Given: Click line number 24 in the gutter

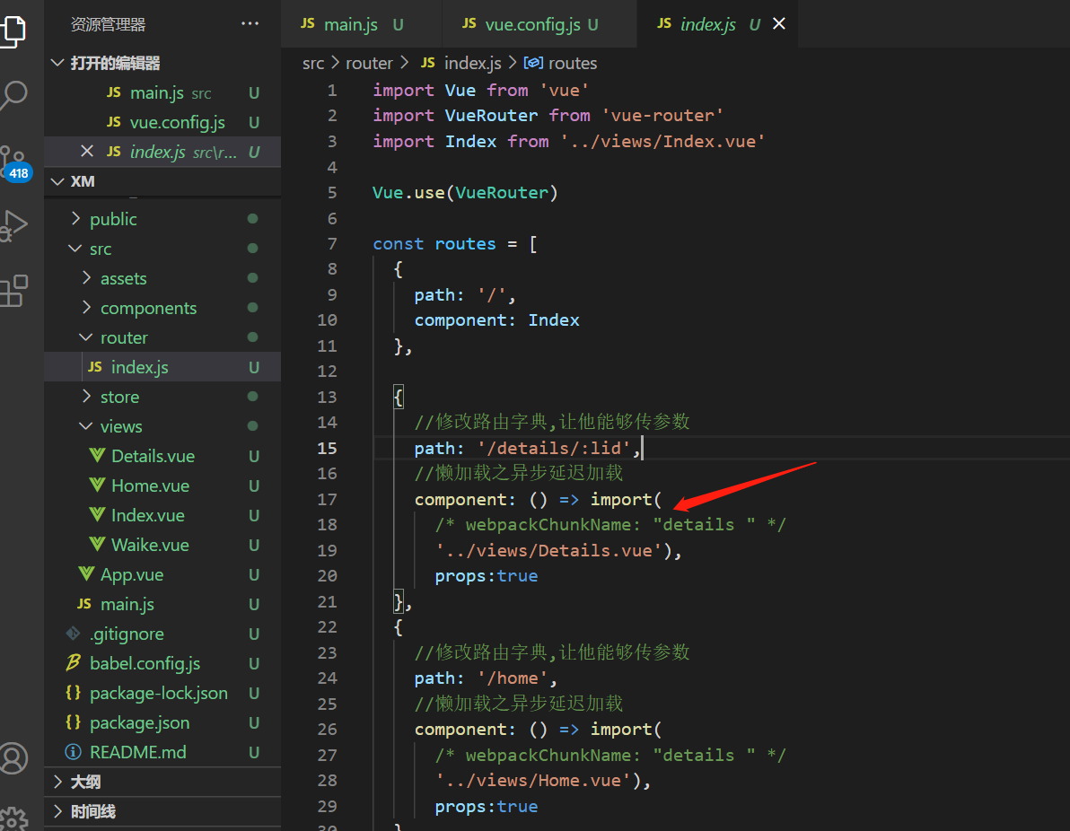Looking at the screenshot, I should (328, 678).
